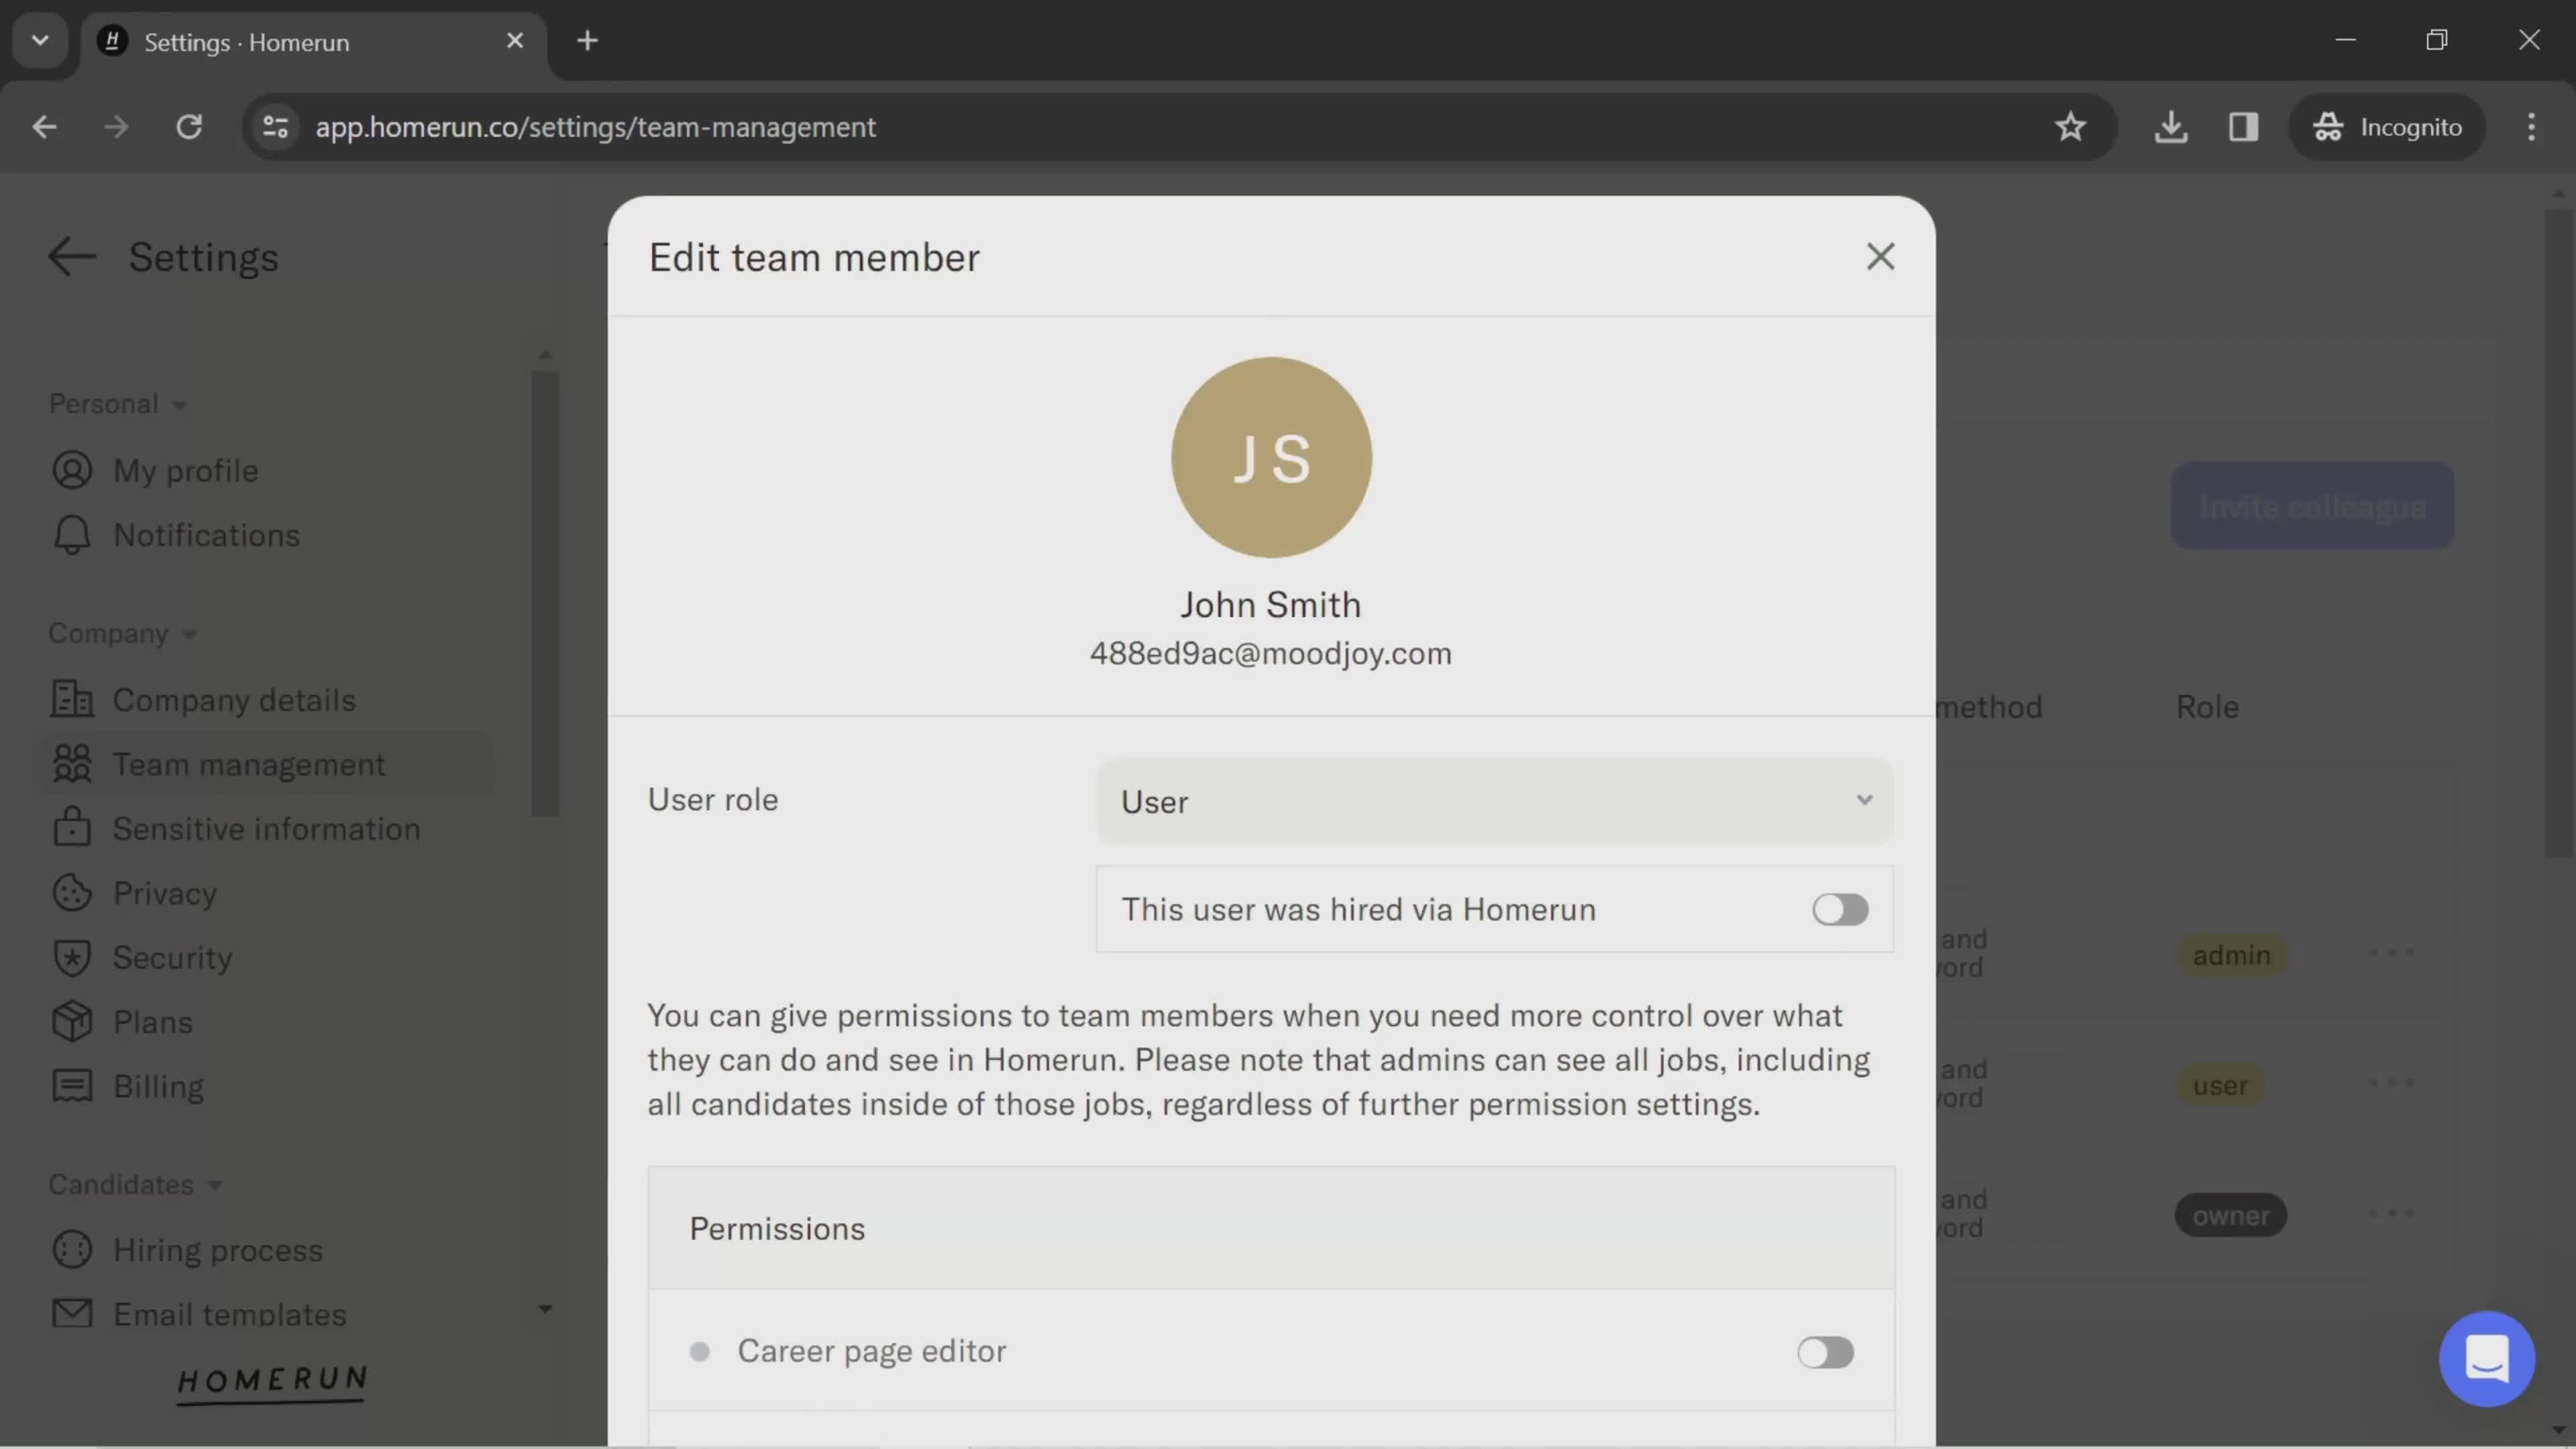
Task: Click the JS avatar circle
Action: point(1271,457)
